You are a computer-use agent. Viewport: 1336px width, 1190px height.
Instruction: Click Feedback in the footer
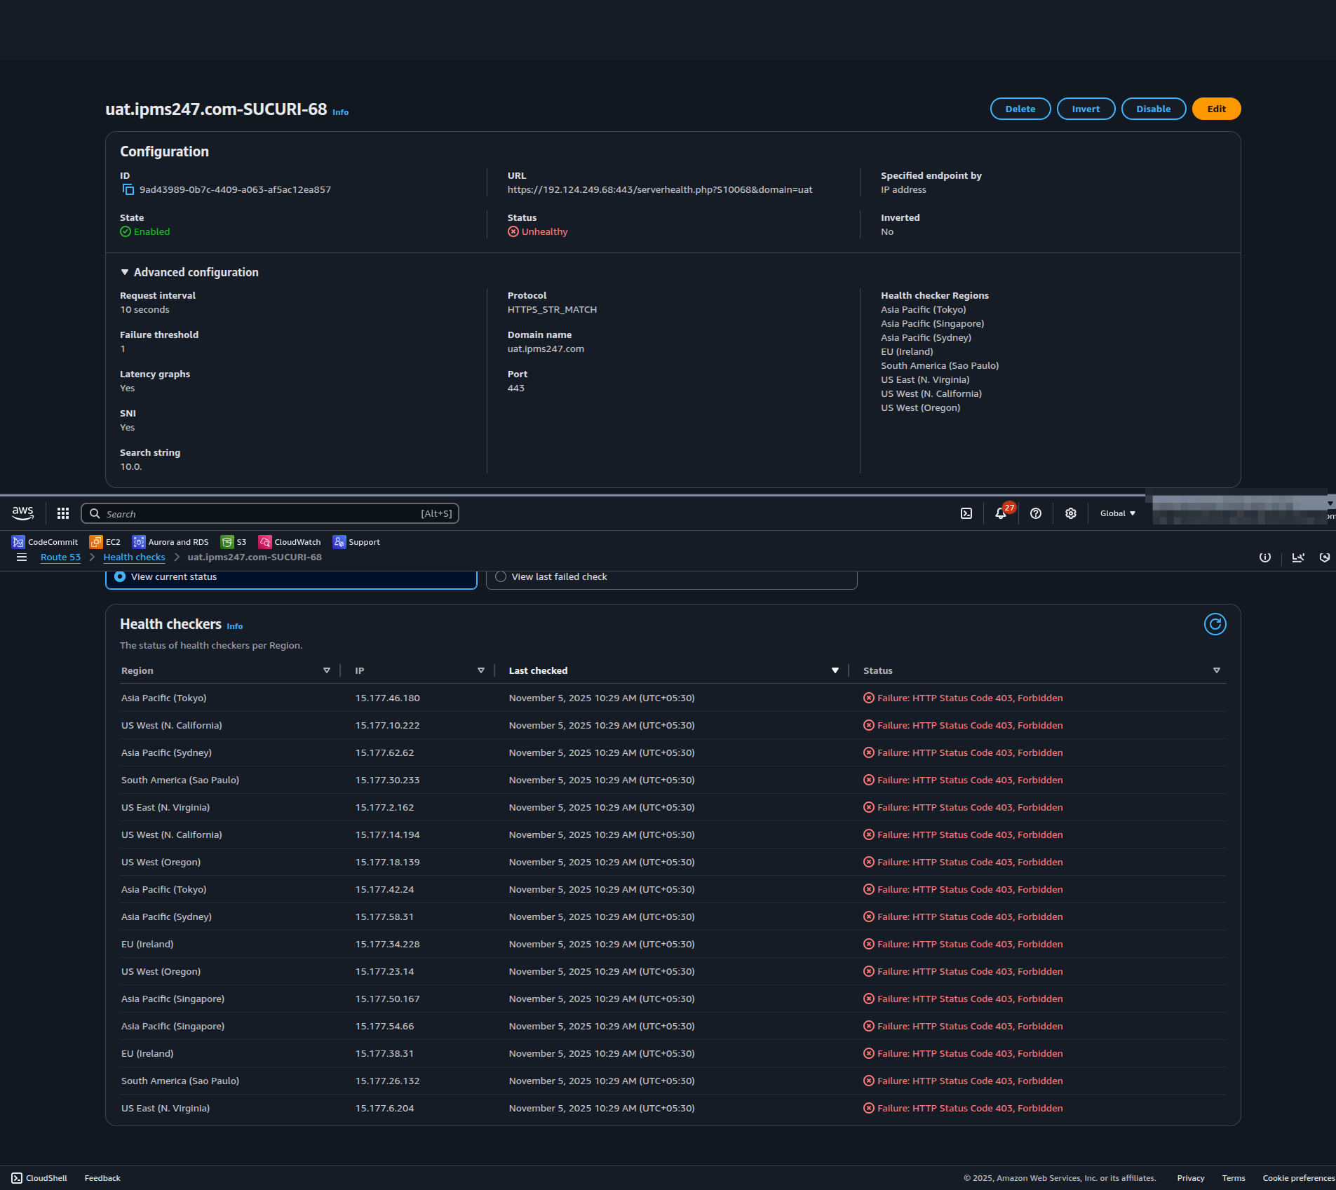click(102, 1178)
